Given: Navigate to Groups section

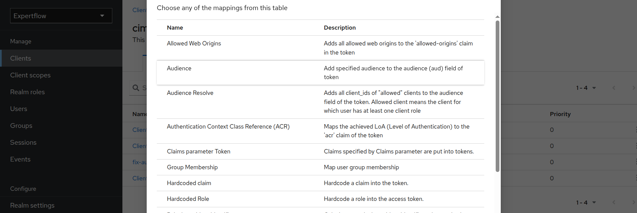Looking at the screenshot, I should 21,126.
